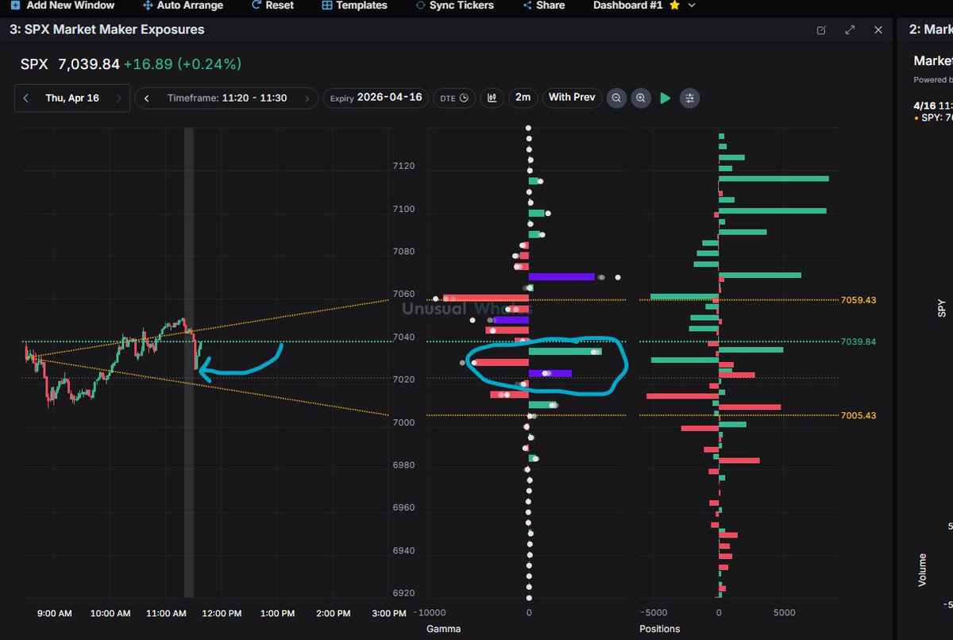The image size is (953, 640).
Task: Click the zoom out magnifier icon
Action: [x=616, y=98]
